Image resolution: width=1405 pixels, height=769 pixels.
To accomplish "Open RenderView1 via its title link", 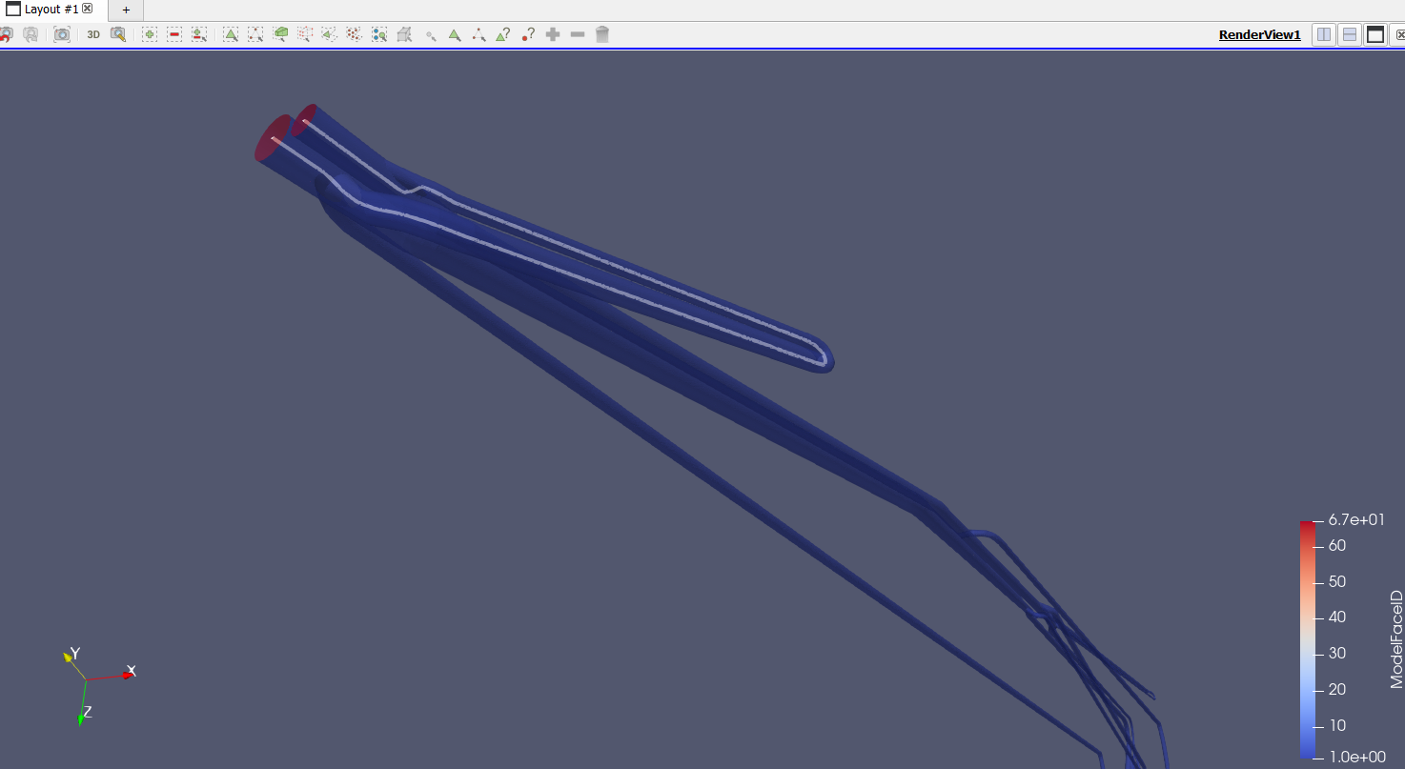I will coord(1259,34).
